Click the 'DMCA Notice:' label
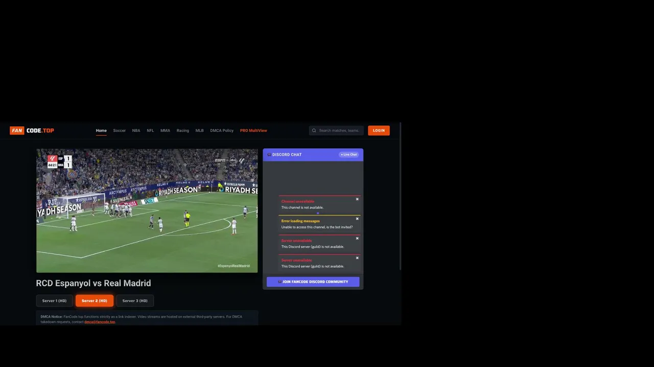 click(x=52, y=317)
